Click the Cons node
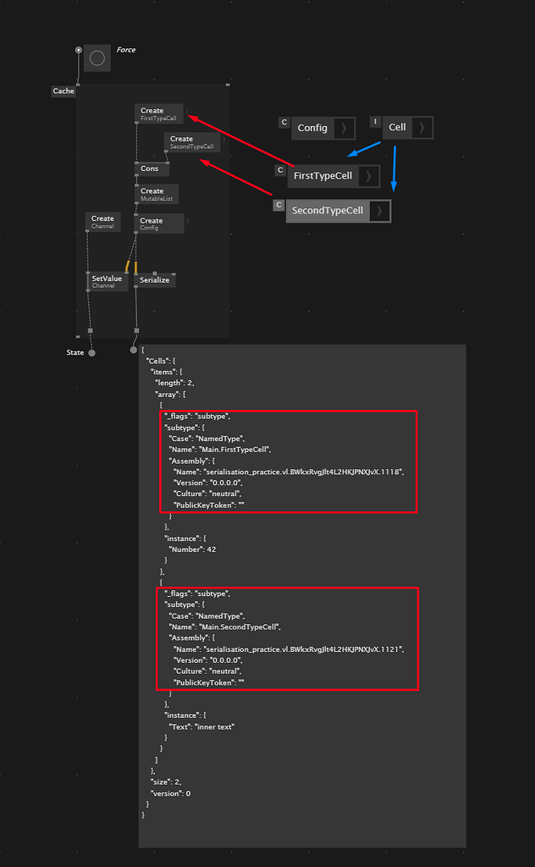 151,169
